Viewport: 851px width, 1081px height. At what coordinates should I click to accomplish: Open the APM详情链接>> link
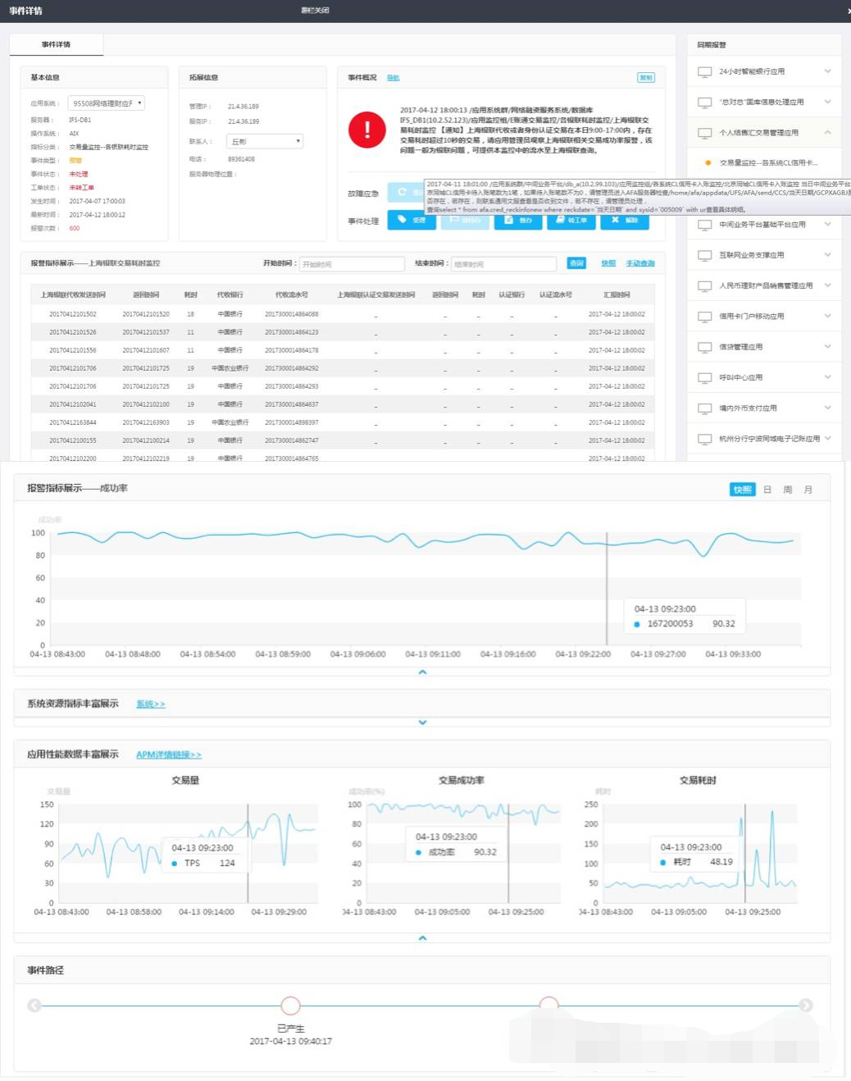[169, 755]
